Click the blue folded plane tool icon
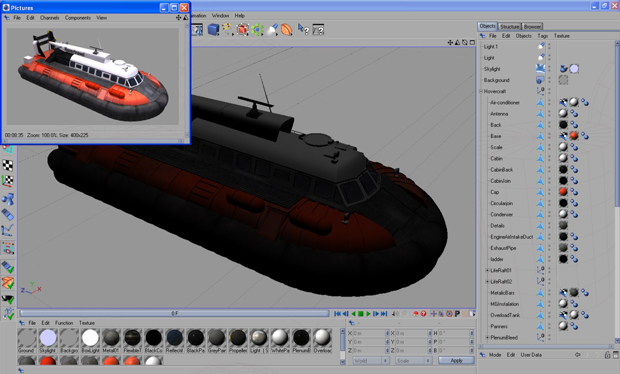The height and width of the screenshot is (374, 620). (8, 215)
